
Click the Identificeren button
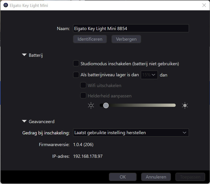click(x=90, y=39)
